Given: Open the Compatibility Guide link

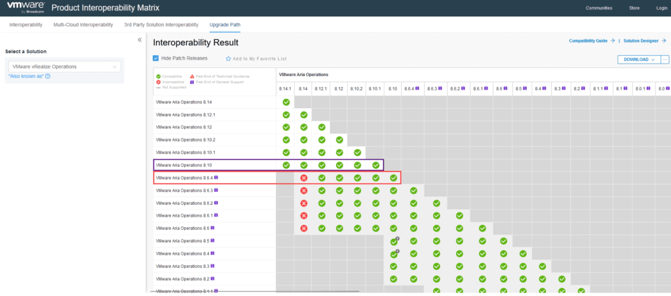Looking at the screenshot, I should [x=588, y=41].
